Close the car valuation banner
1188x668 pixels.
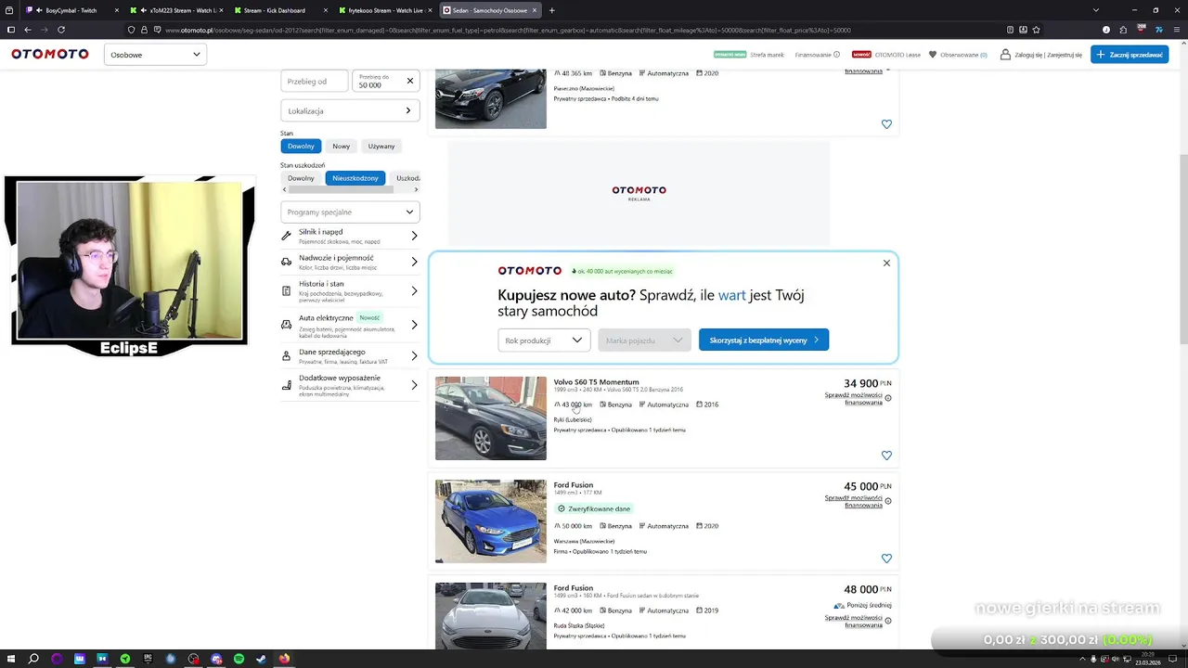[x=886, y=263]
